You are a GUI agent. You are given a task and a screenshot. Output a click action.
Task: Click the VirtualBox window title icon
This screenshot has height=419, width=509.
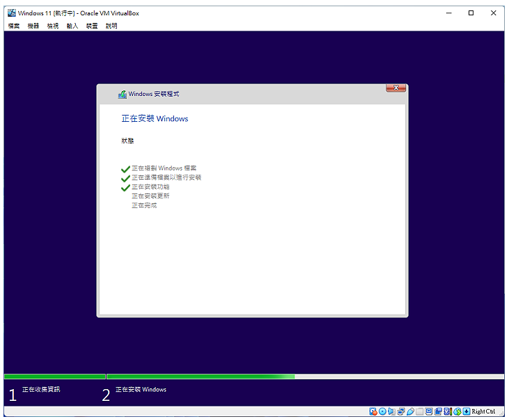pyautogui.click(x=12, y=13)
